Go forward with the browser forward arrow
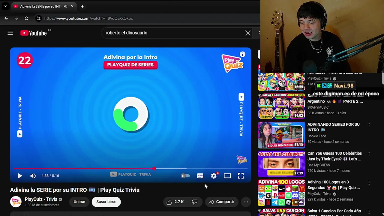Image resolution: width=384 pixels, height=216 pixels. click(x=16, y=18)
